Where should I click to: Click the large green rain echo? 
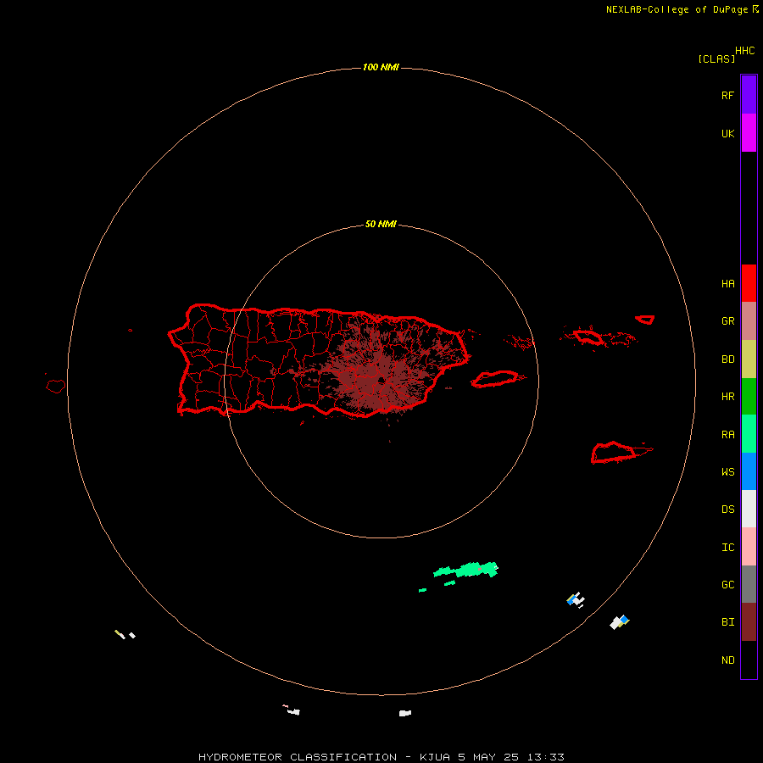pyautogui.click(x=466, y=570)
